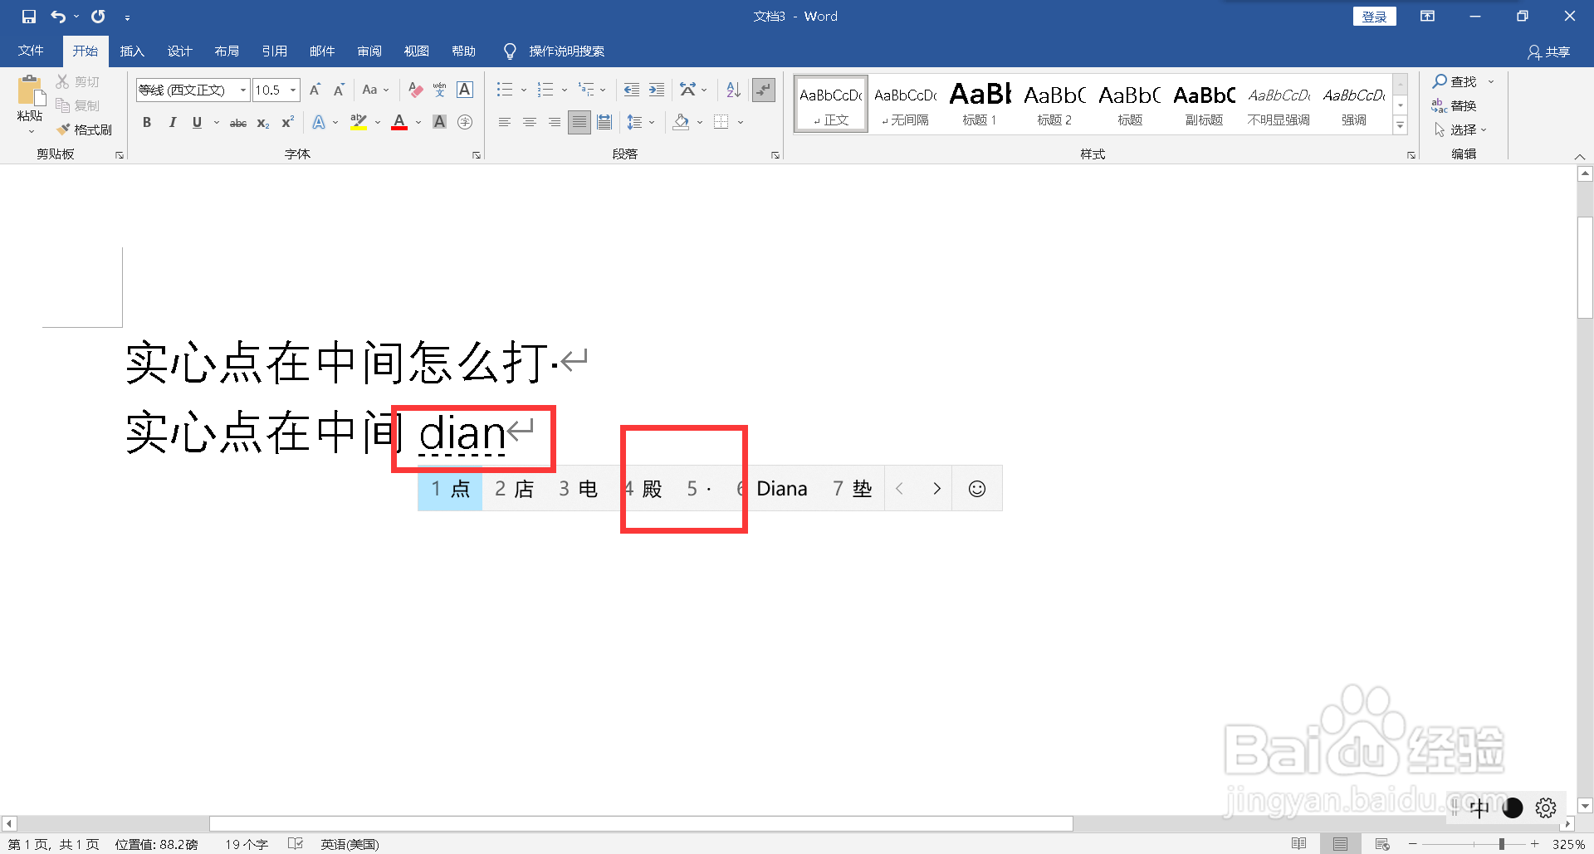The image size is (1594, 854).
Task: Click the Replace (替换) button
Action: click(x=1454, y=105)
